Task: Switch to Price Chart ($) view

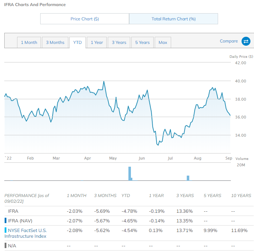Action: click(85, 19)
